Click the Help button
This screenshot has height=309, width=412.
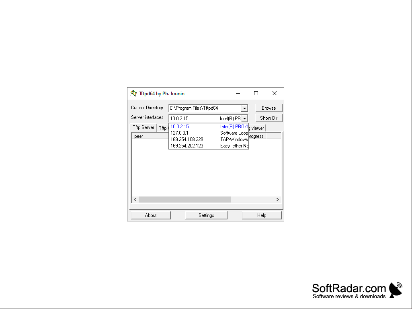(x=262, y=215)
